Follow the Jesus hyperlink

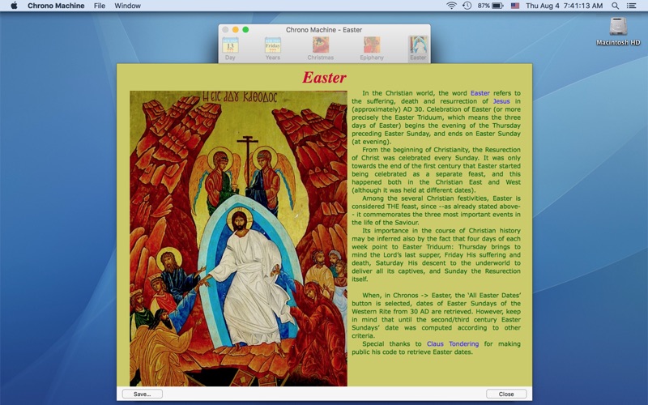coord(501,101)
